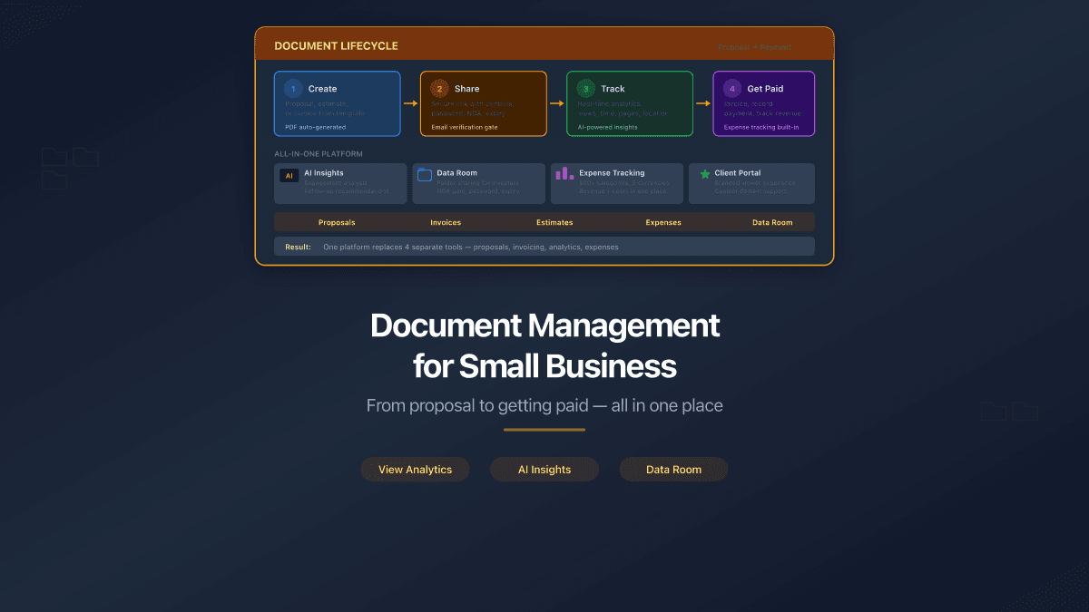This screenshot has width=1089, height=612.
Task: Select the numbered badge on the Share step
Action: (x=440, y=89)
